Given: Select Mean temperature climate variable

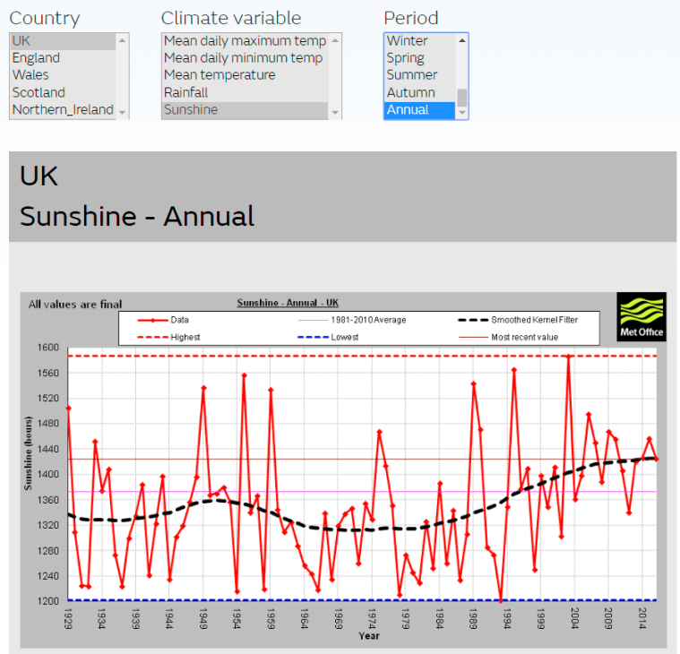Looking at the screenshot, I should 219,75.
